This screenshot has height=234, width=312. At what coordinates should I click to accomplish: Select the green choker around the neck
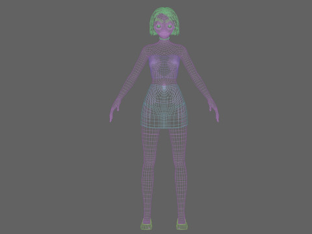tap(164, 39)
